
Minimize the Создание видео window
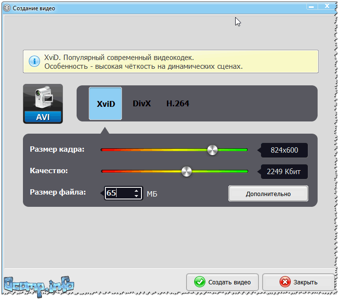[312, 7]
